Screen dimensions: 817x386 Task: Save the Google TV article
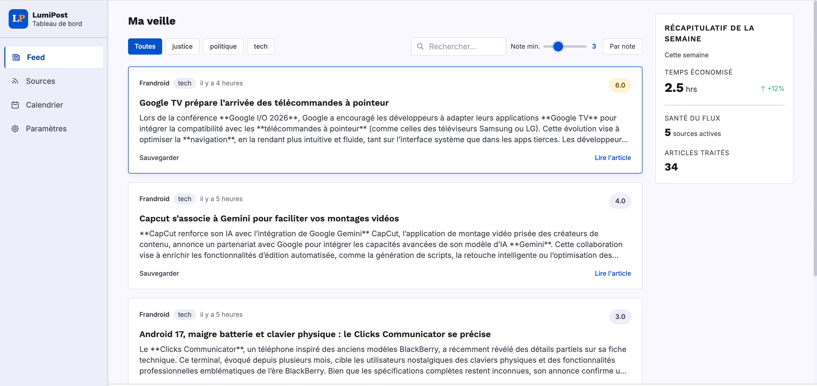point(159,158)
